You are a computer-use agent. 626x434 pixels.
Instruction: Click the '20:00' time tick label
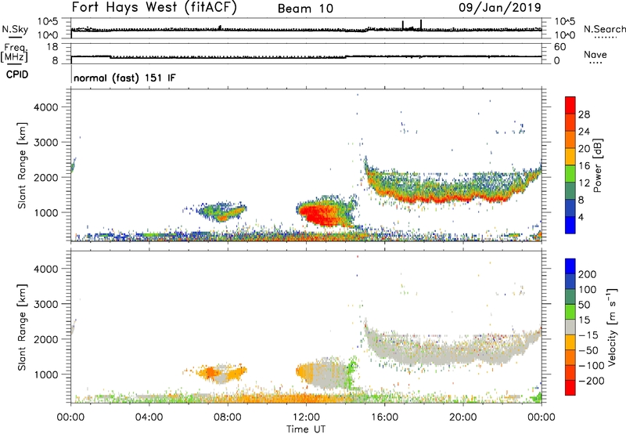pos(463,418)
